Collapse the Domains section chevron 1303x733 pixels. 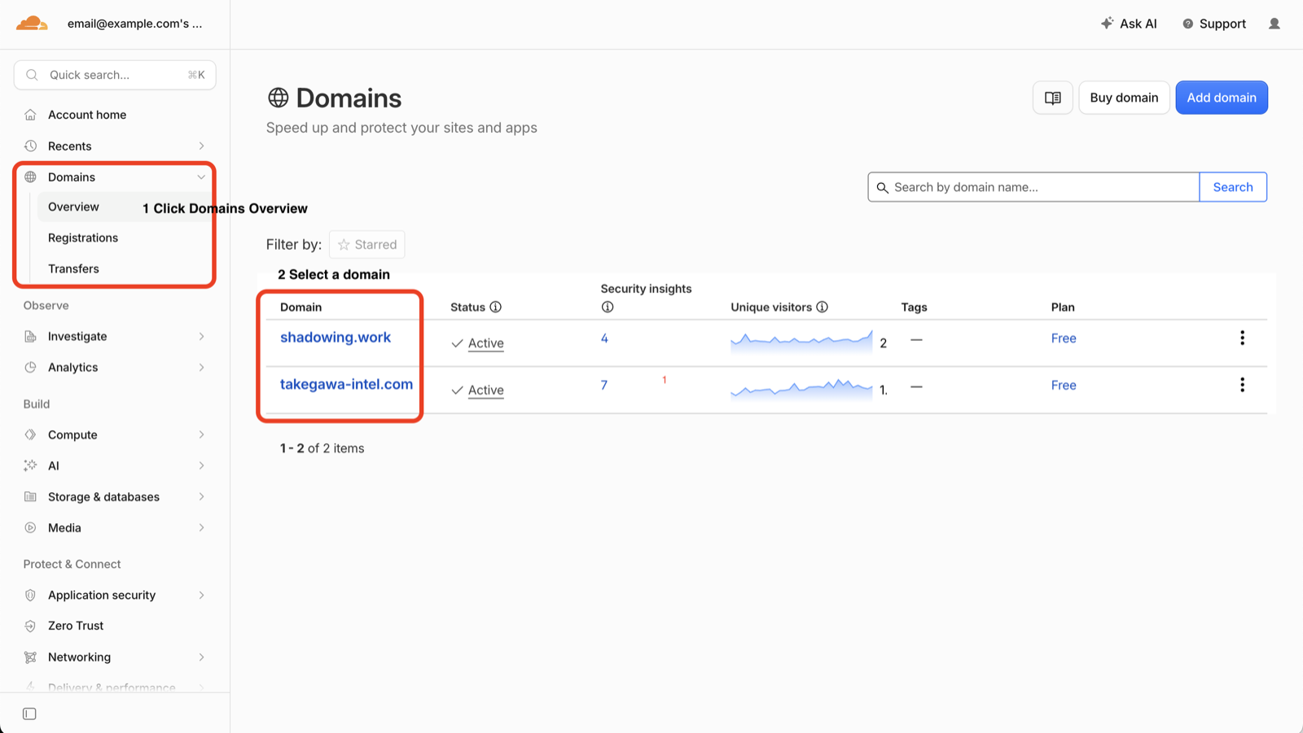click(201, 177)
